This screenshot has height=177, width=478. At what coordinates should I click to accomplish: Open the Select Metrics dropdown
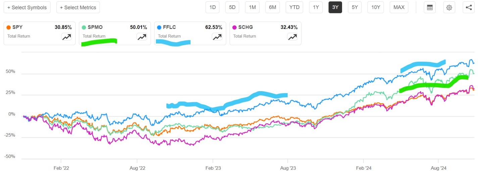78,7
